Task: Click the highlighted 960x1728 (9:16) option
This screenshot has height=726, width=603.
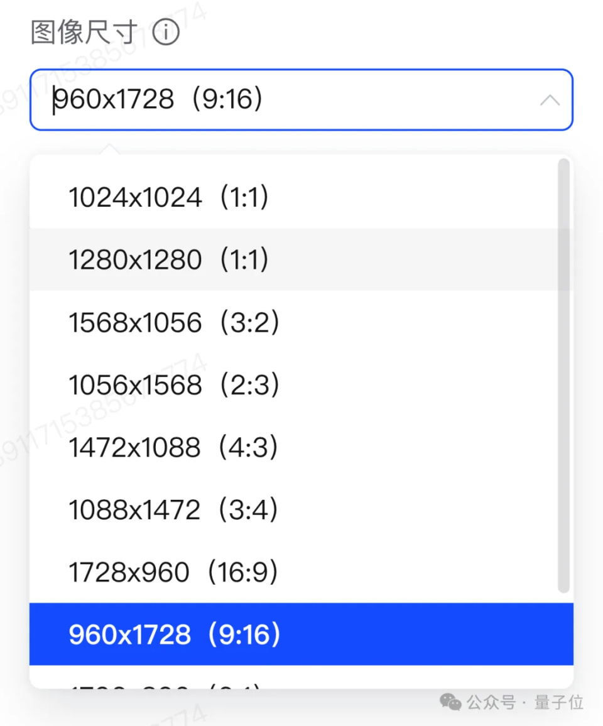Action: [175, 635]
